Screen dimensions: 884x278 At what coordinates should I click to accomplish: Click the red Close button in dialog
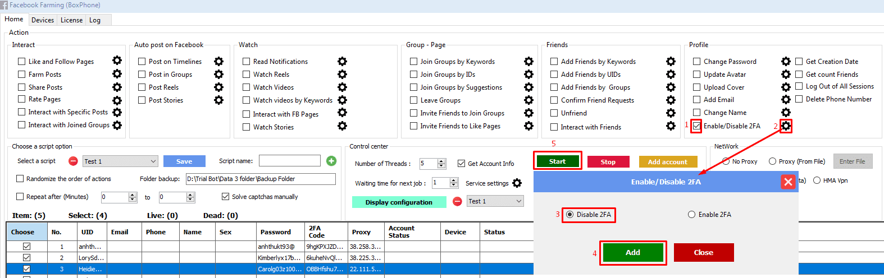pos(704,252)
